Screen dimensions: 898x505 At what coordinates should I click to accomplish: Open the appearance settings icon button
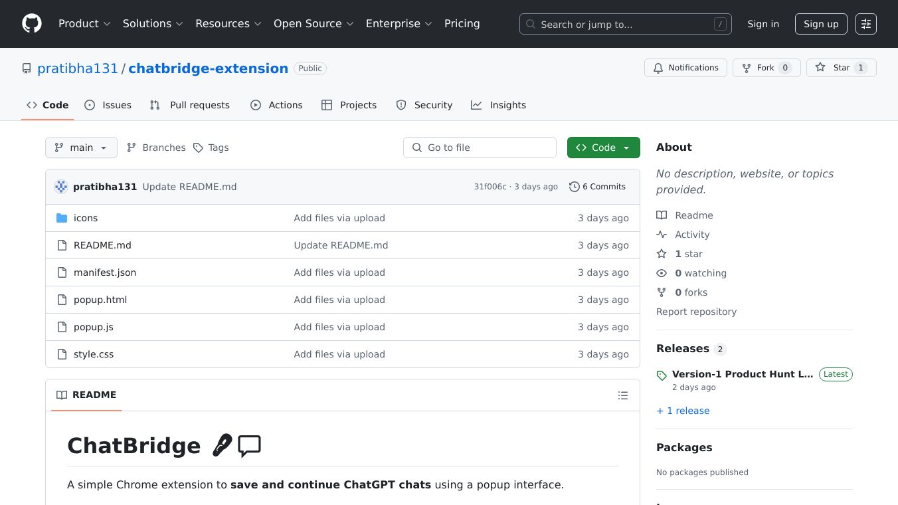pyautogui.click(x=865, y=24)
